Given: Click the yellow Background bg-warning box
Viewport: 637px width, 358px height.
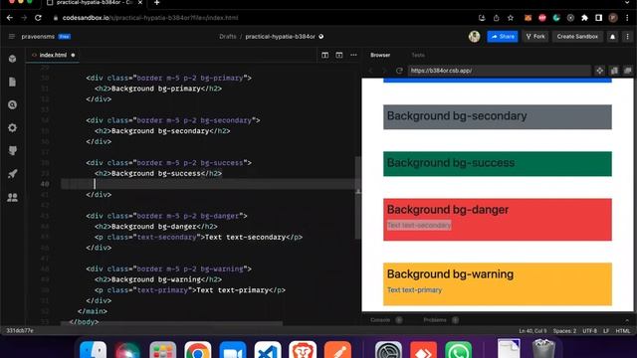Looking at the screenshot, I should [x=498, y=284].
